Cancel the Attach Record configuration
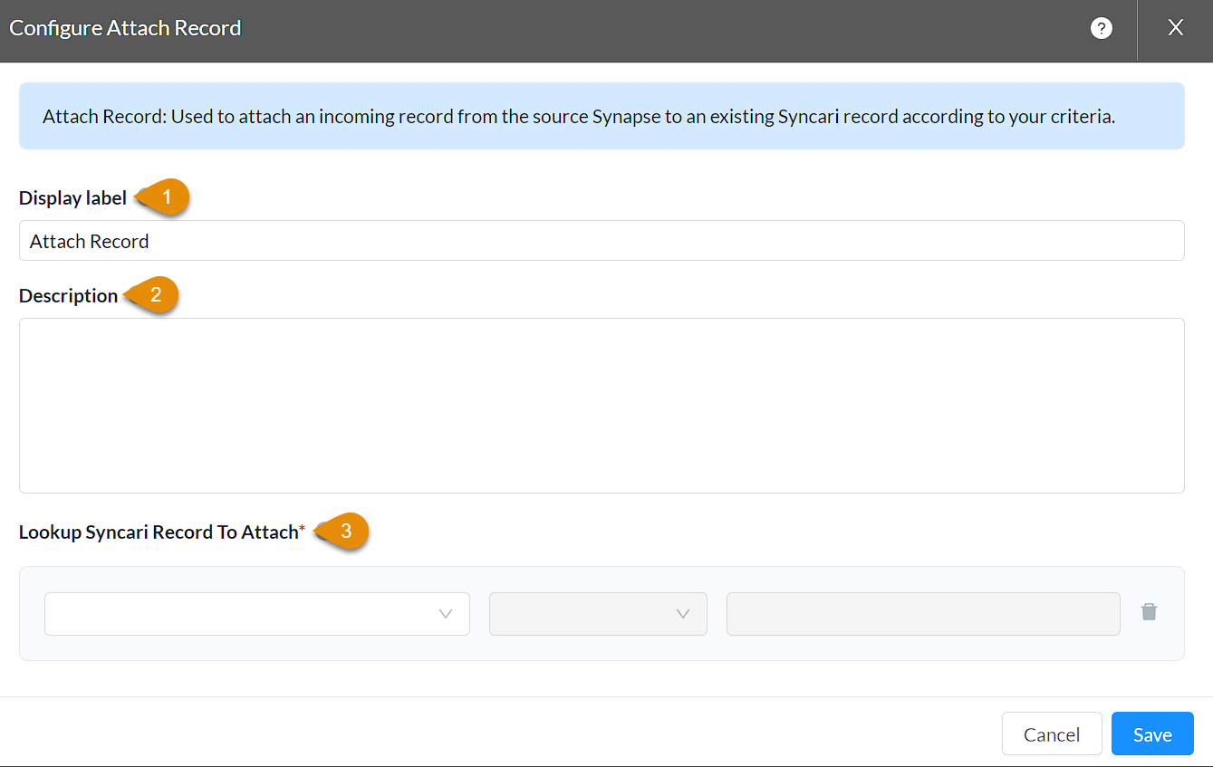 [x=1052, y=734]
